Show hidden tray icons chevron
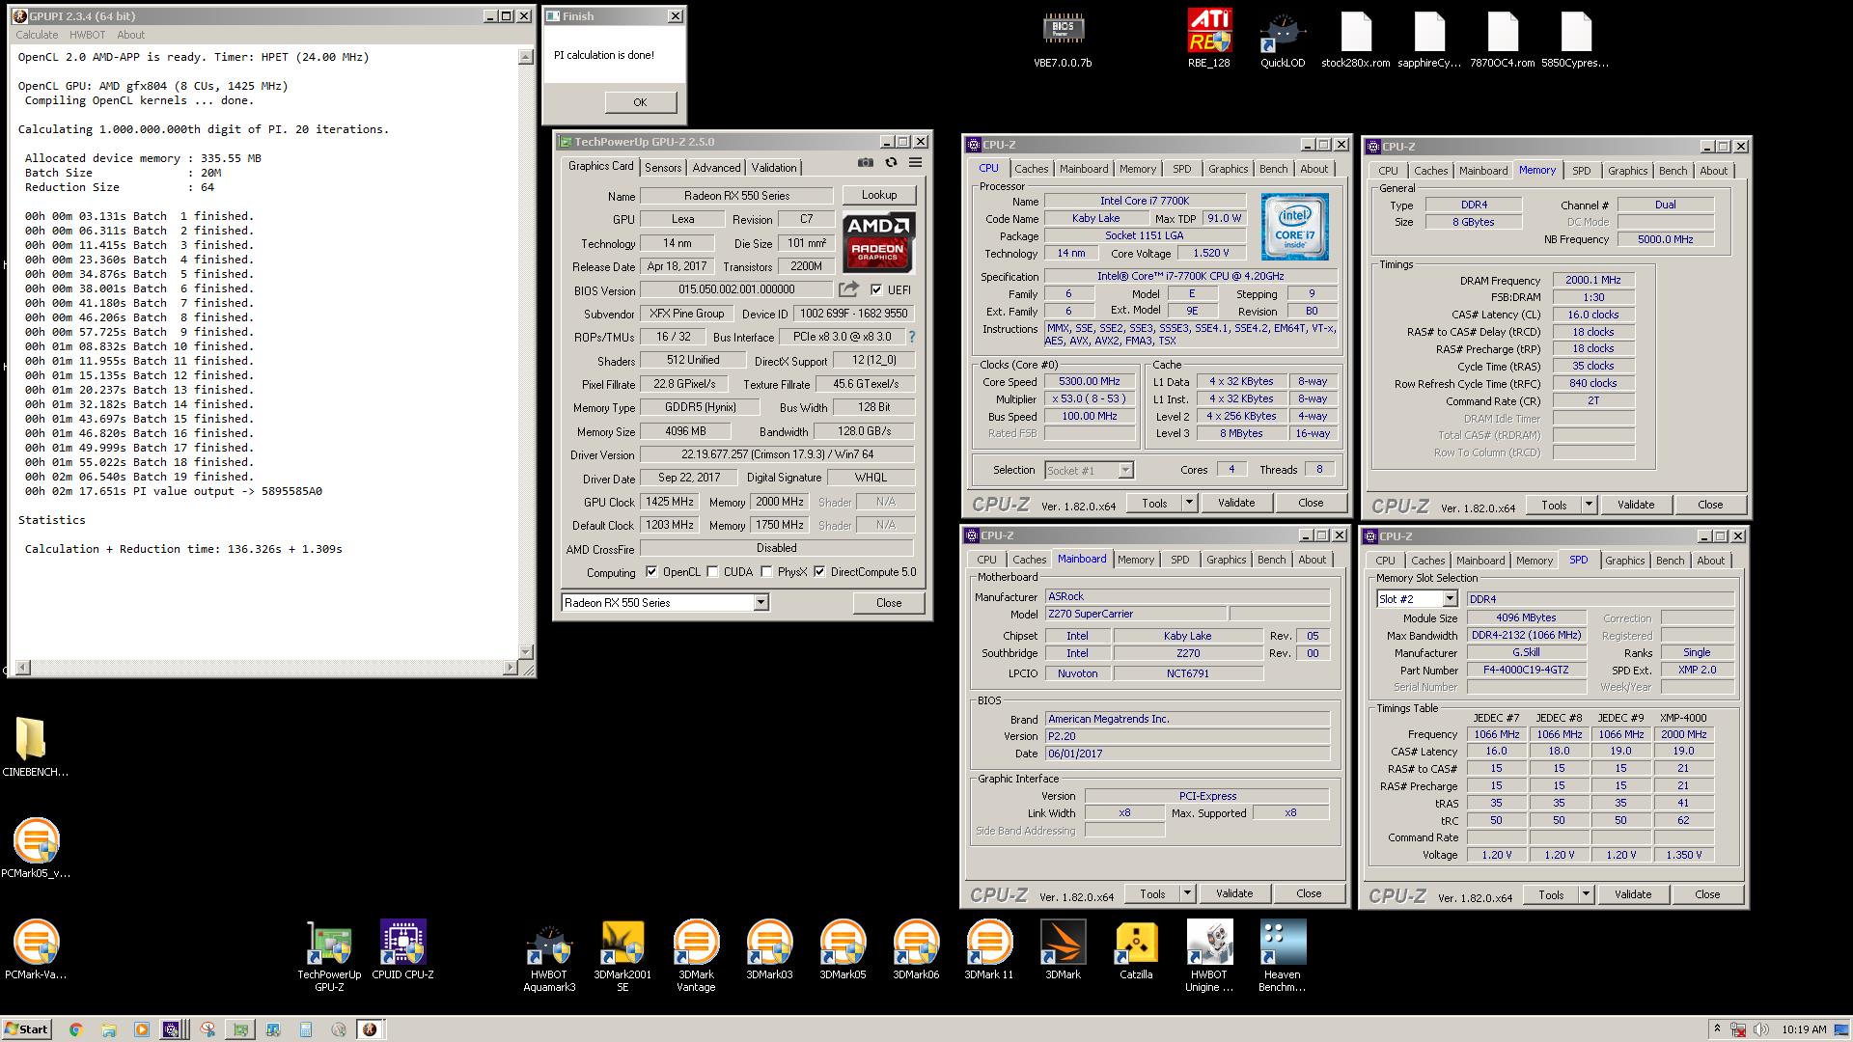Image resolution: width=1853 pixels, height=1042 pixels. (x=1717, y=1029)
